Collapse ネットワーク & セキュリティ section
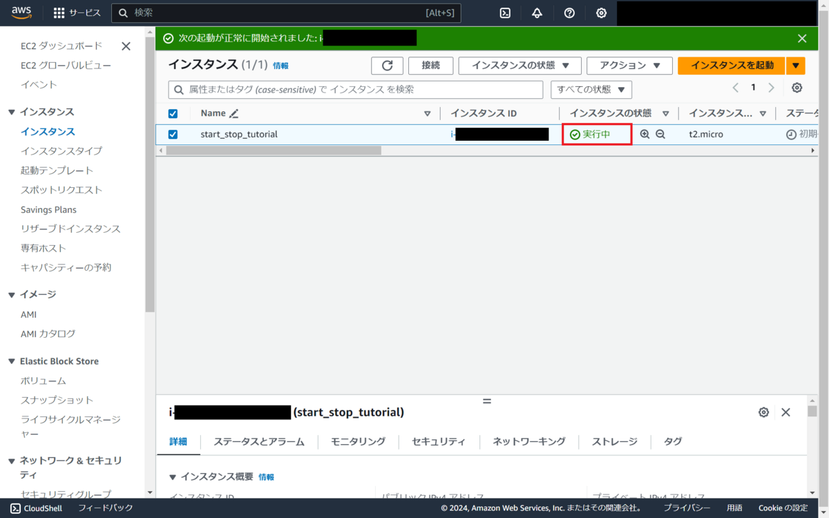 click(12, 461)
